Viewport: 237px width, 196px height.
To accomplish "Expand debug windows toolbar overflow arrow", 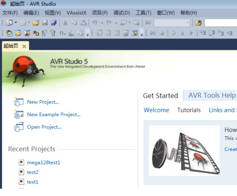I will 141,35.
